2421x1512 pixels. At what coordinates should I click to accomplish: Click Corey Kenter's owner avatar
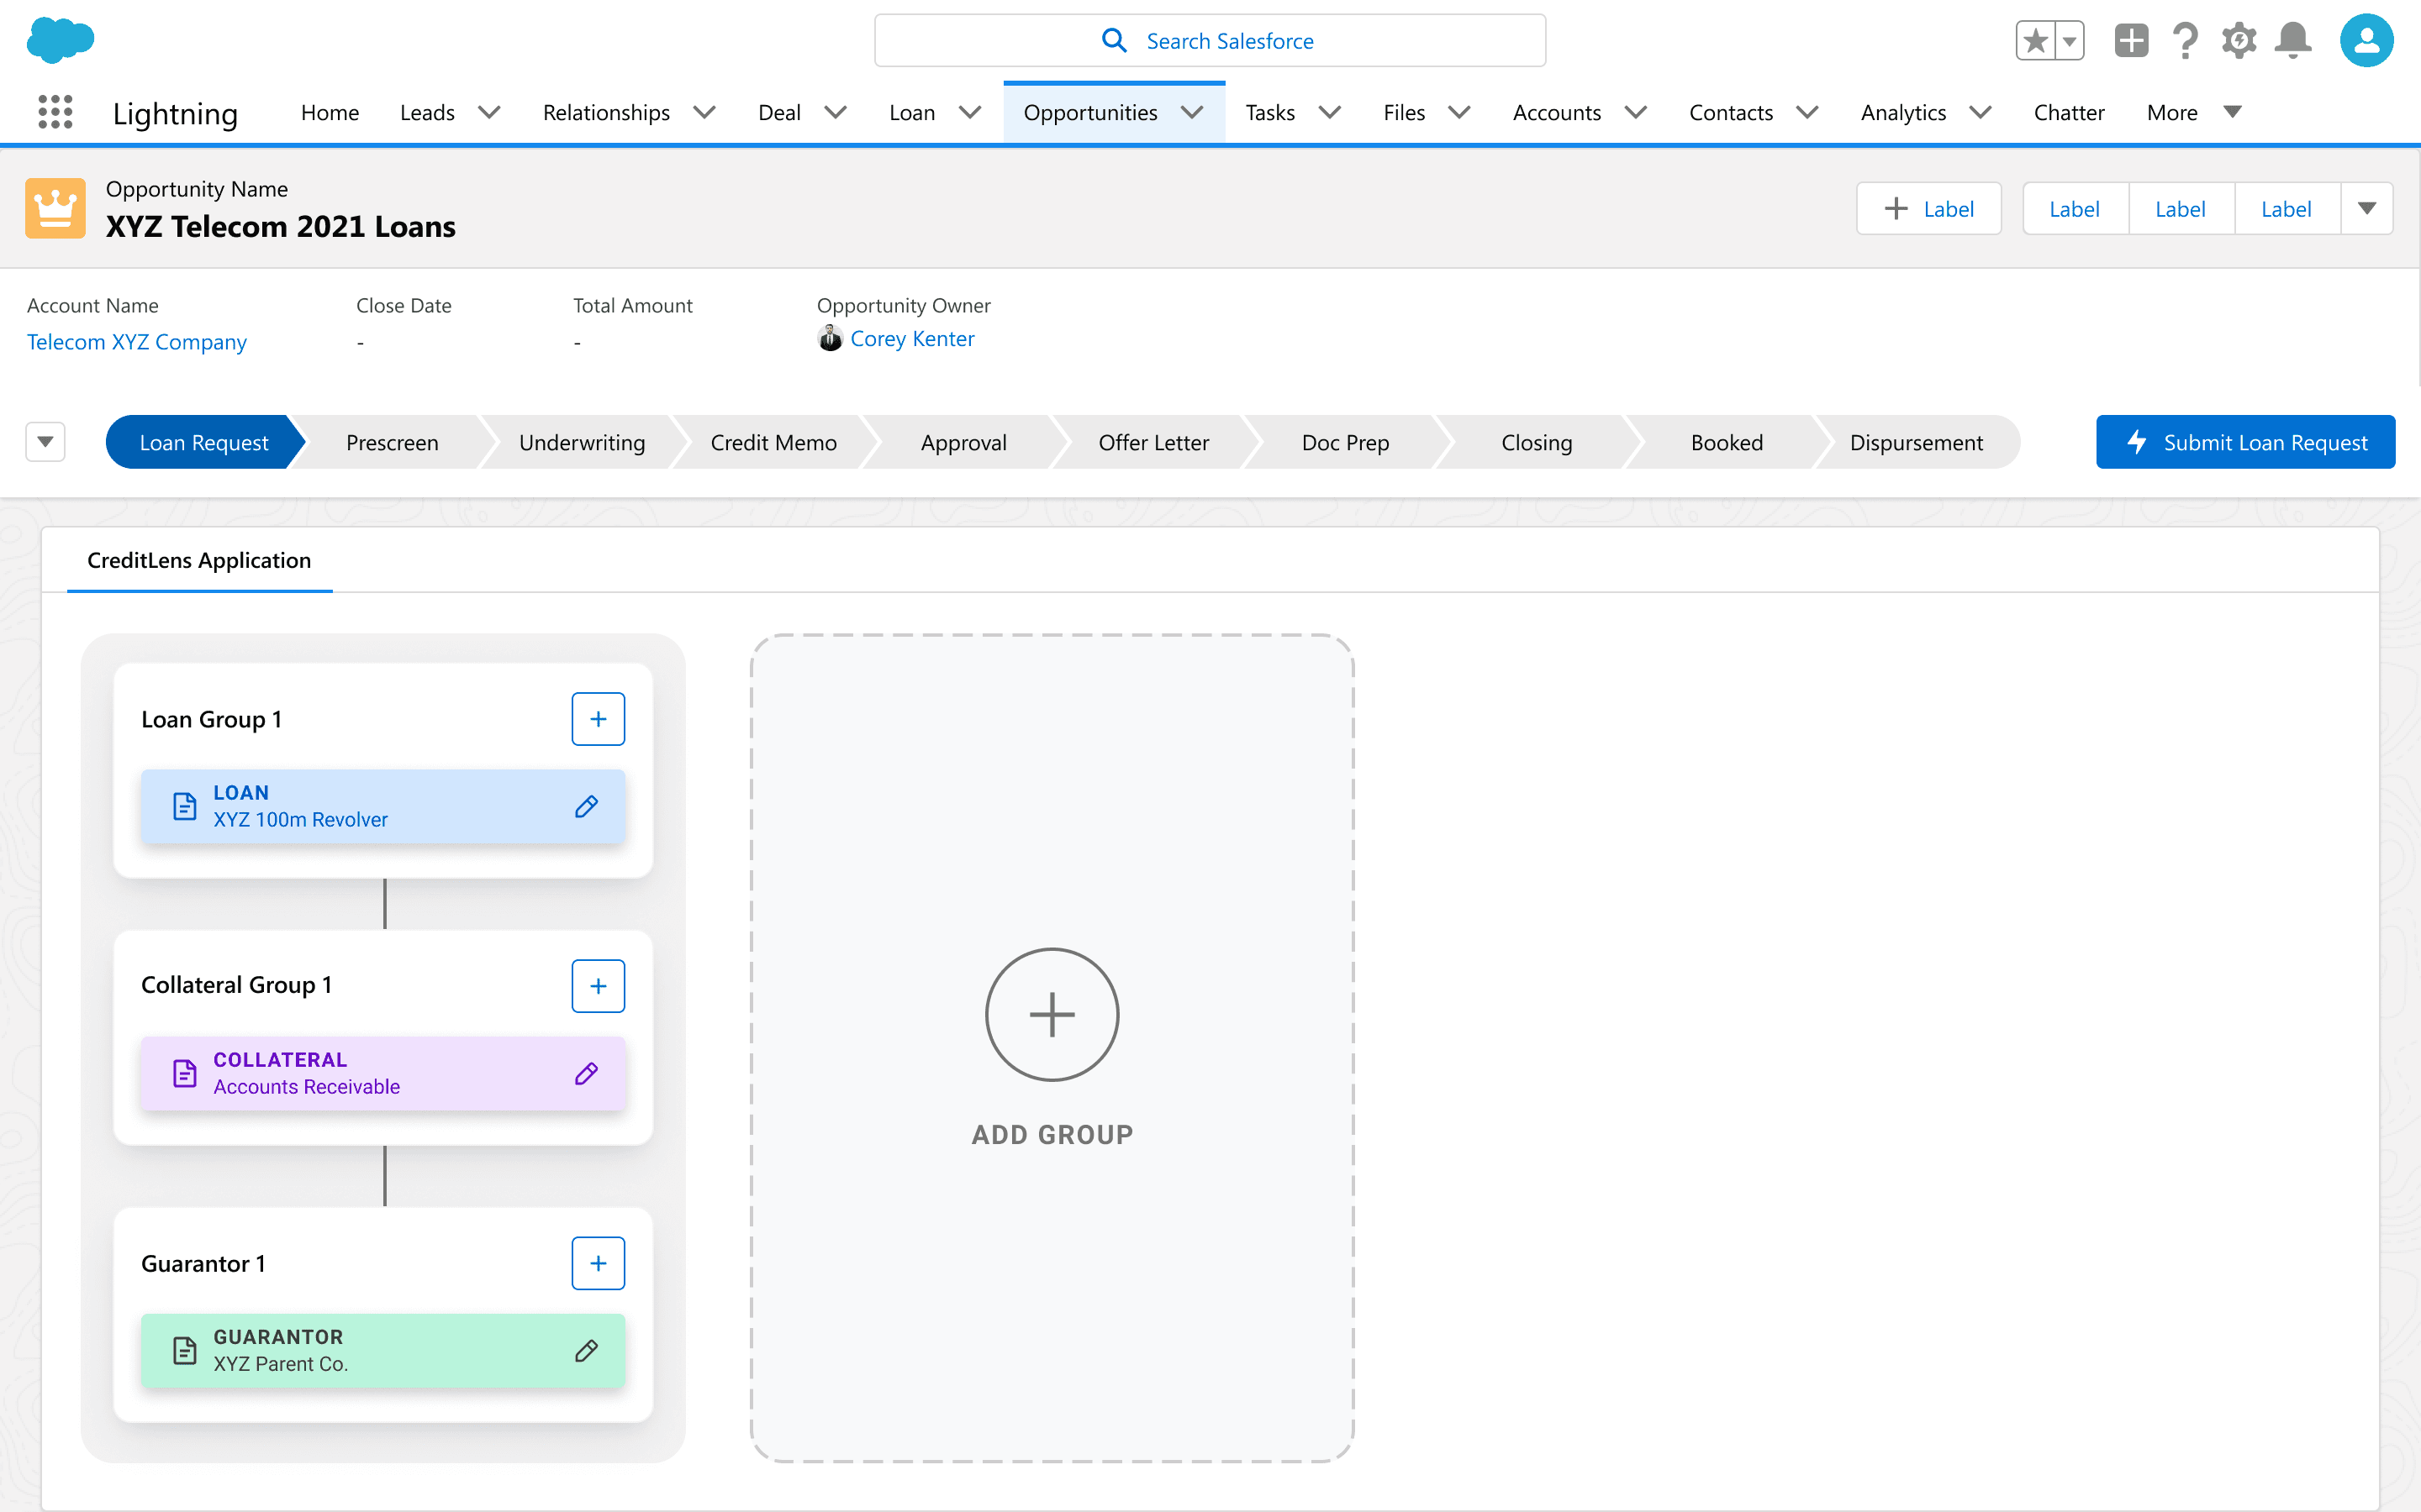[831, 339]
